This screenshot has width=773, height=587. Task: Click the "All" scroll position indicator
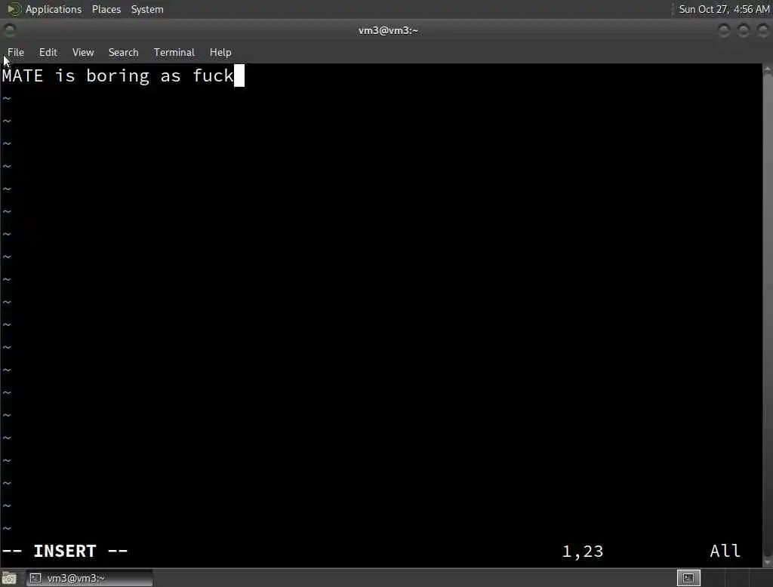[725, 551]
